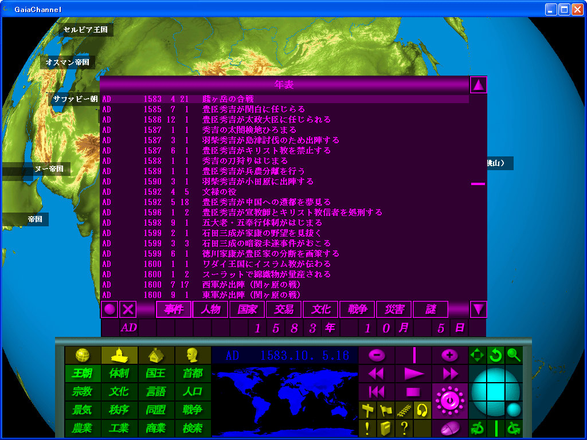Select the yellow house icon
The width and height of the screenshot is (587, 440).
click(x=156, y=355)
